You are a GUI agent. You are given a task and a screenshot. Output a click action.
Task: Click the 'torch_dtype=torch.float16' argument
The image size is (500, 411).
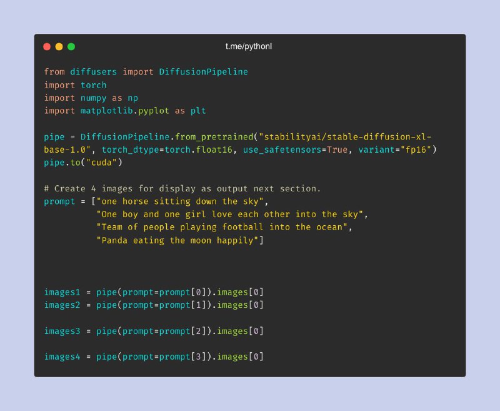[x=167, y=150]
